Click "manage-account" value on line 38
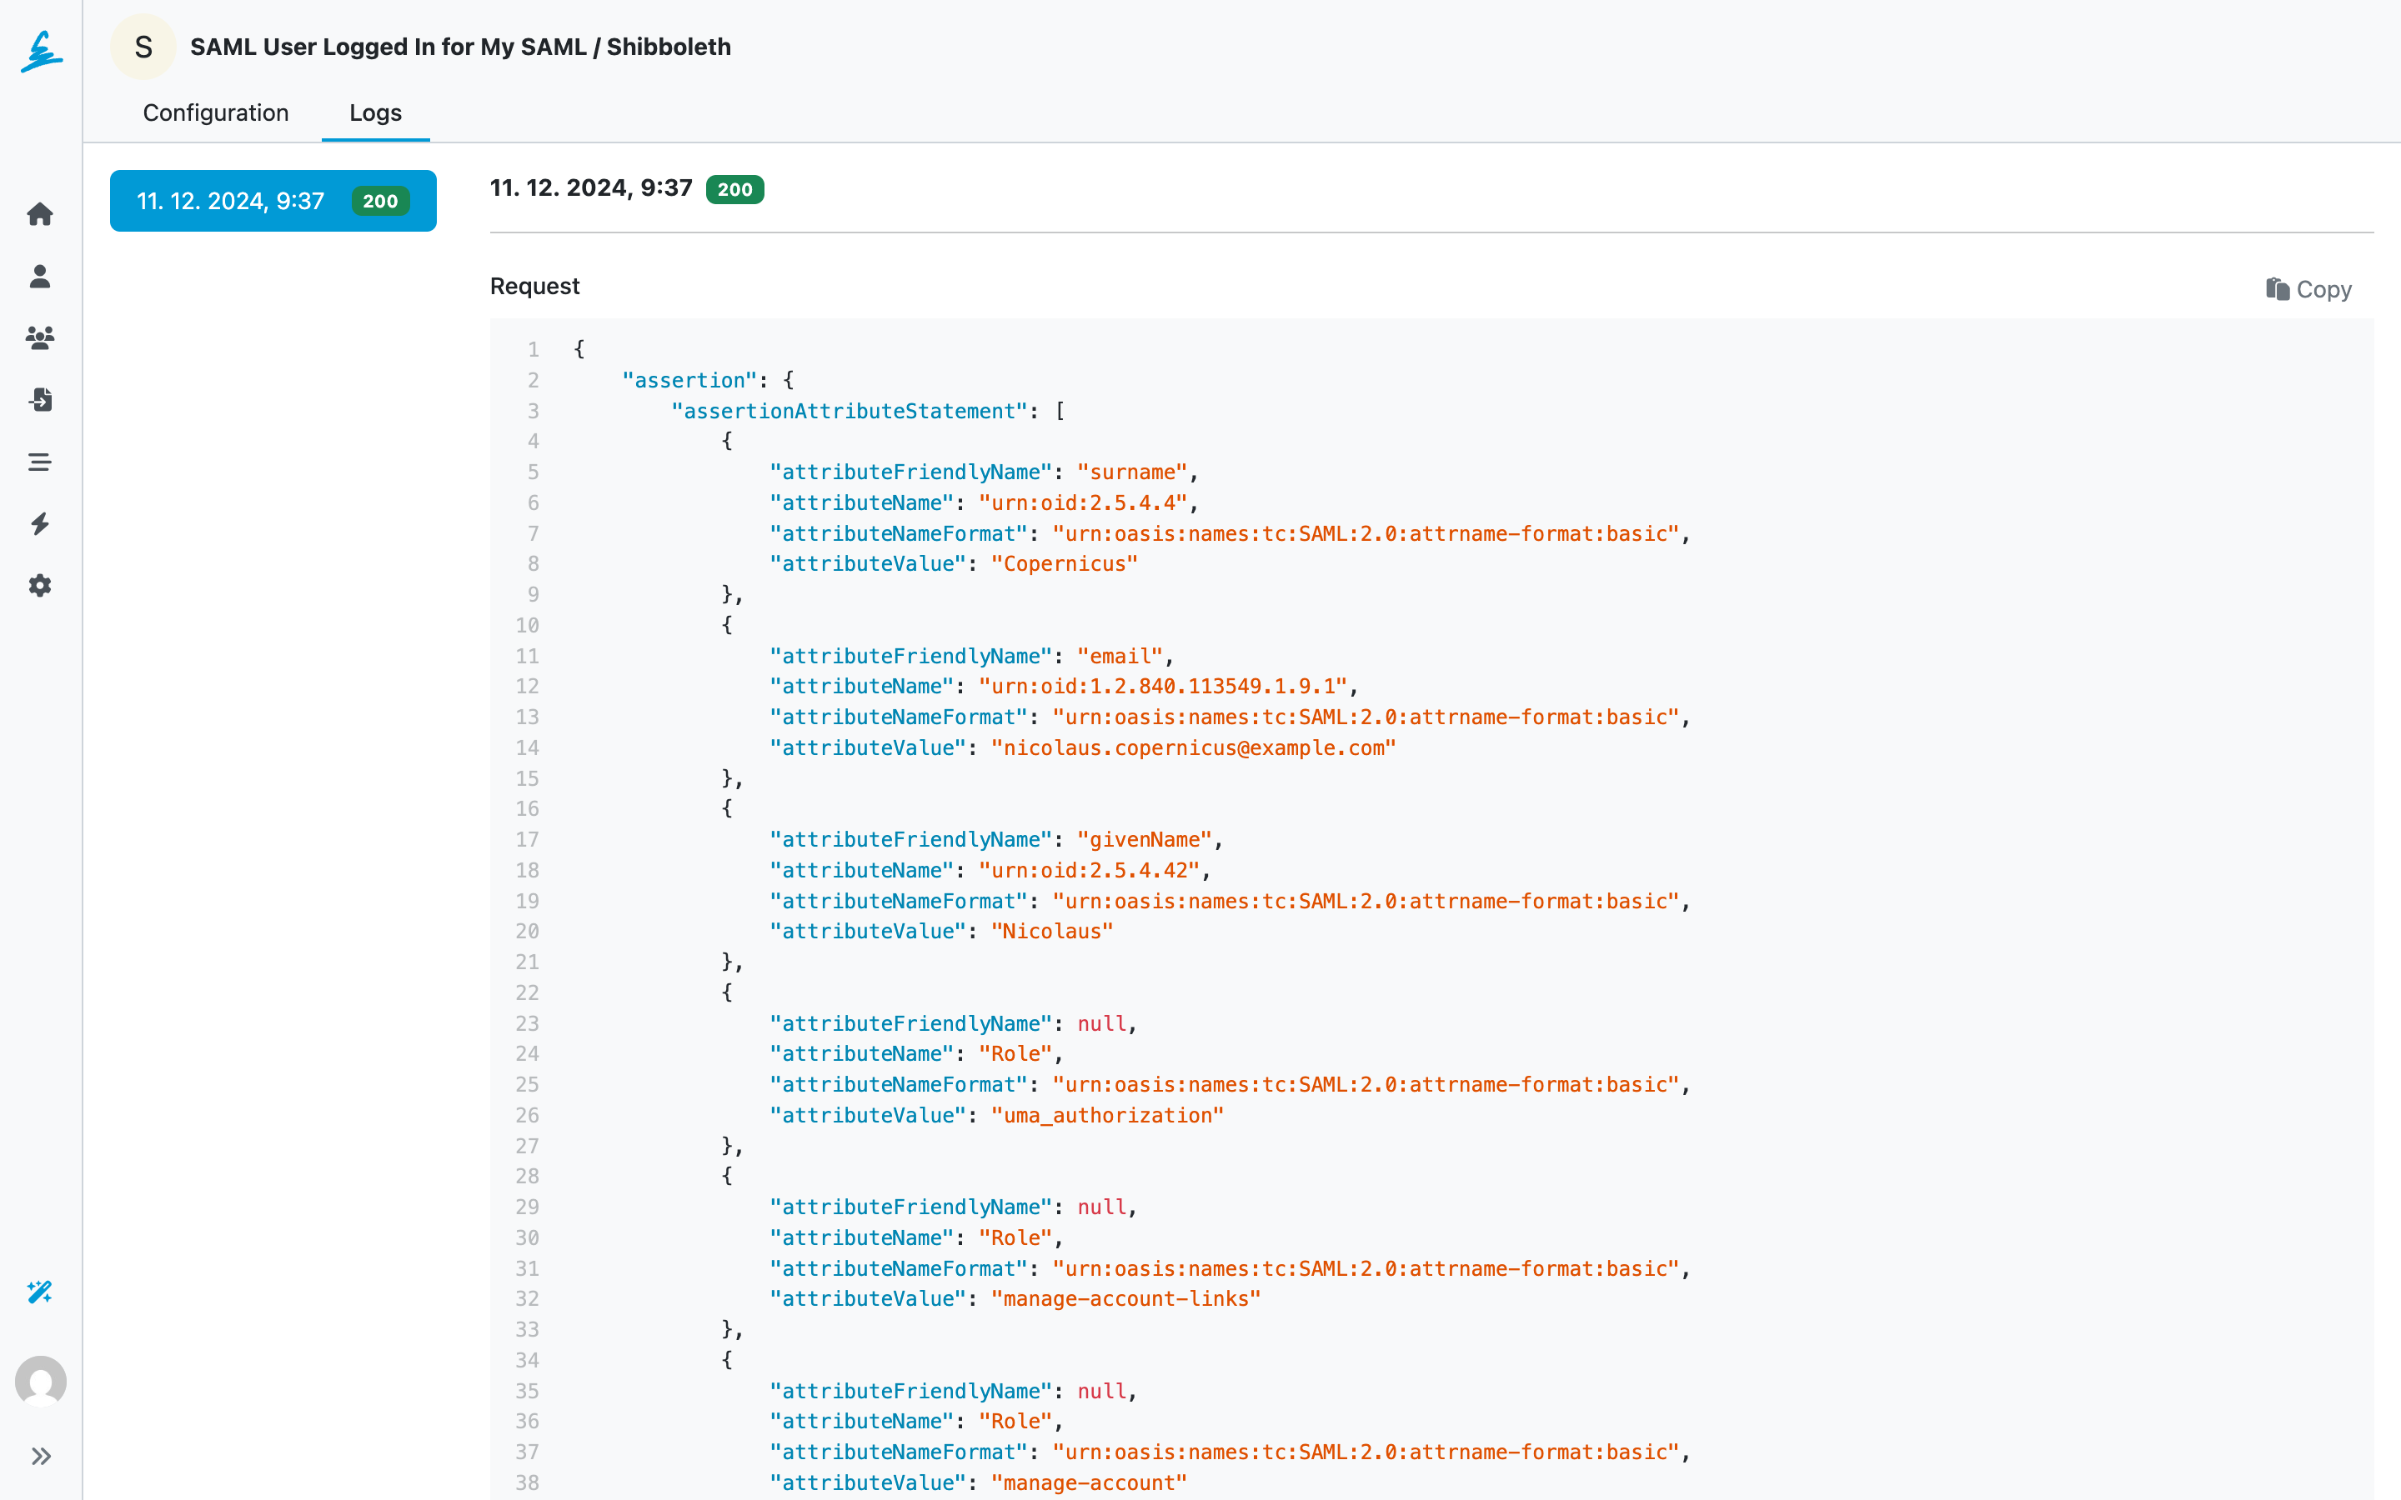This screenshot has width=2401, height=1500. (1090, 1482)
